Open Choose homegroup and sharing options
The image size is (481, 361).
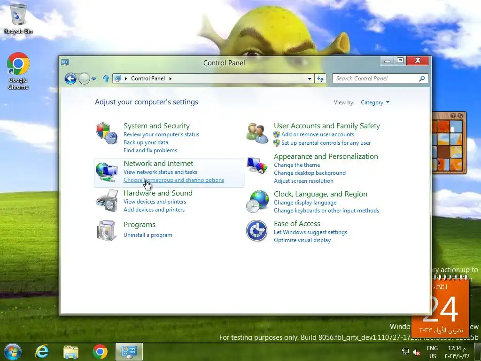pyautogui.click(x=174, y=180)
